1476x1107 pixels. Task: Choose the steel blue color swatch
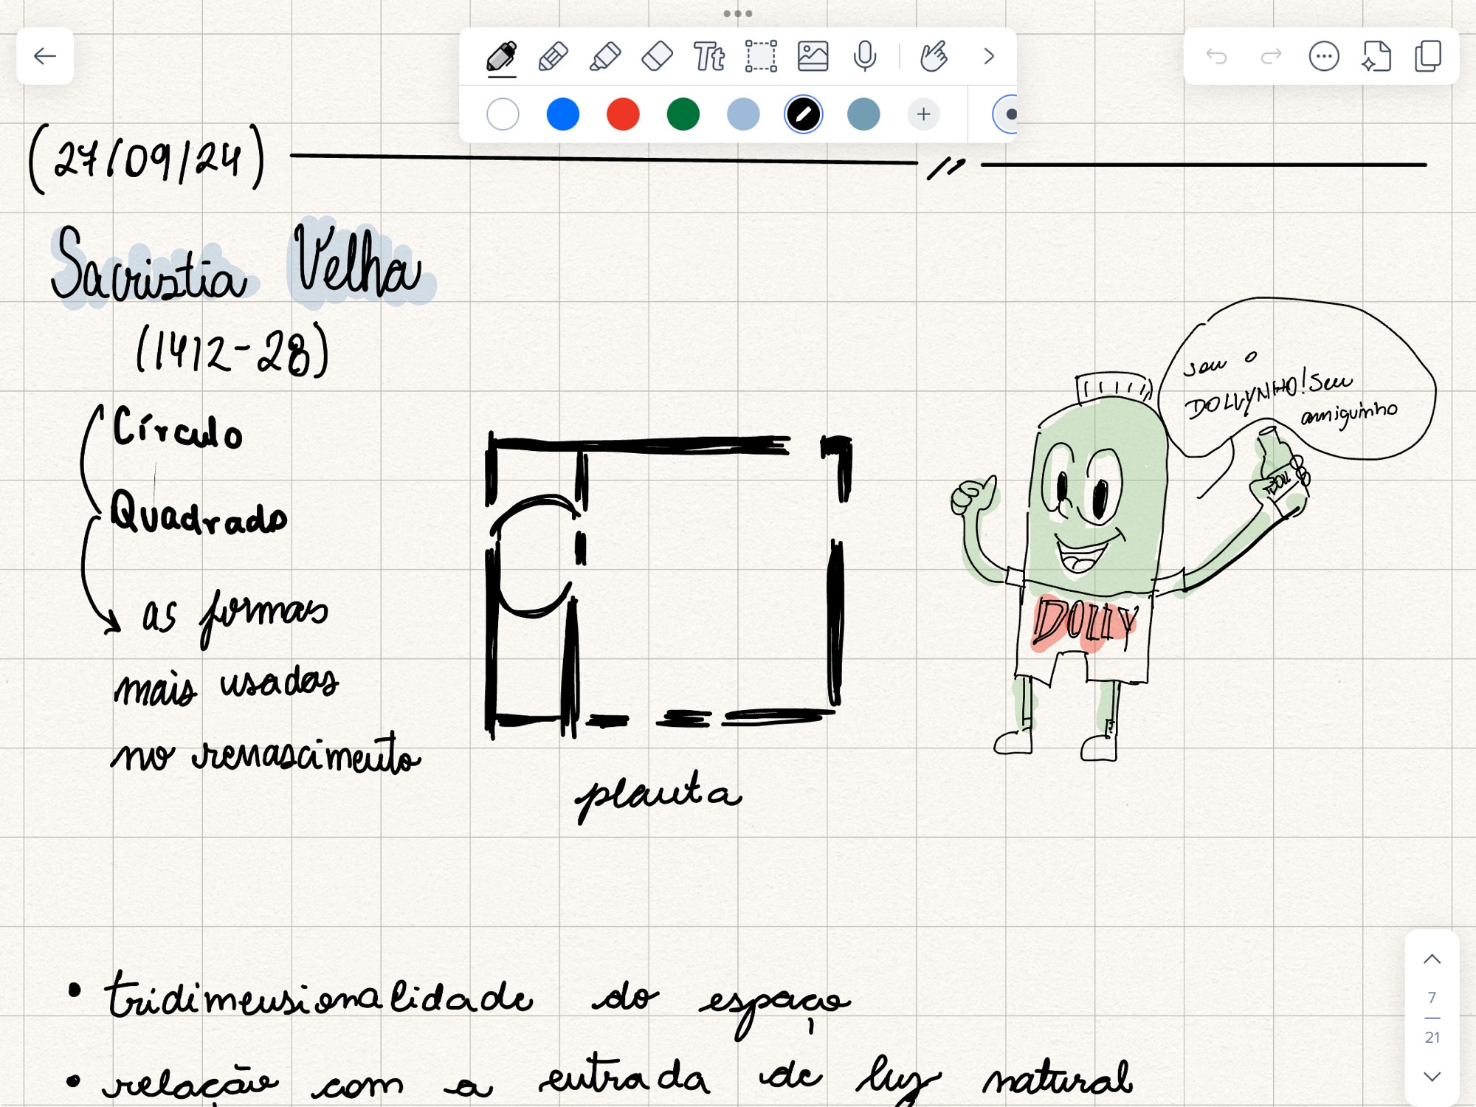863,114
